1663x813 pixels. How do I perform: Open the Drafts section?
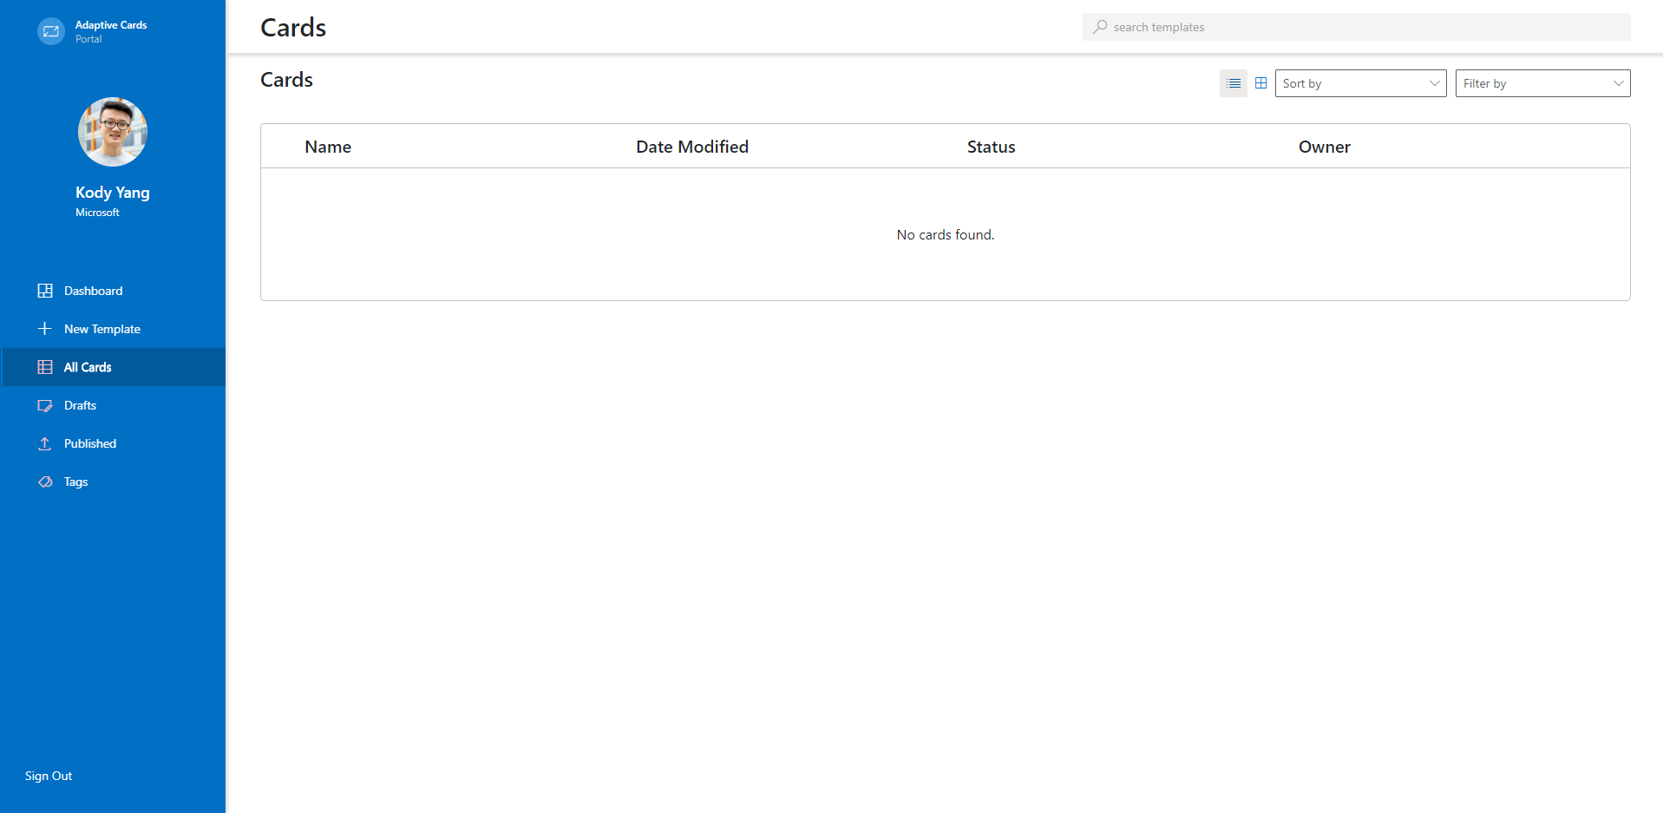pyautogui.click(x=79, y=405)
